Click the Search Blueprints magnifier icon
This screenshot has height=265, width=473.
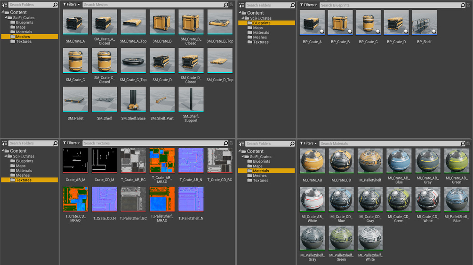tap(463, 5)
